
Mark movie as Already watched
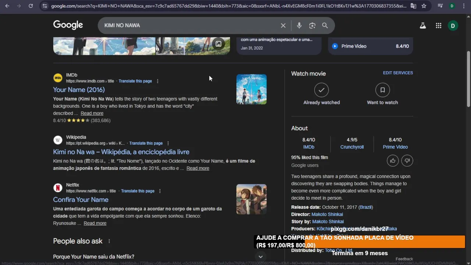(x=322, y=94)
